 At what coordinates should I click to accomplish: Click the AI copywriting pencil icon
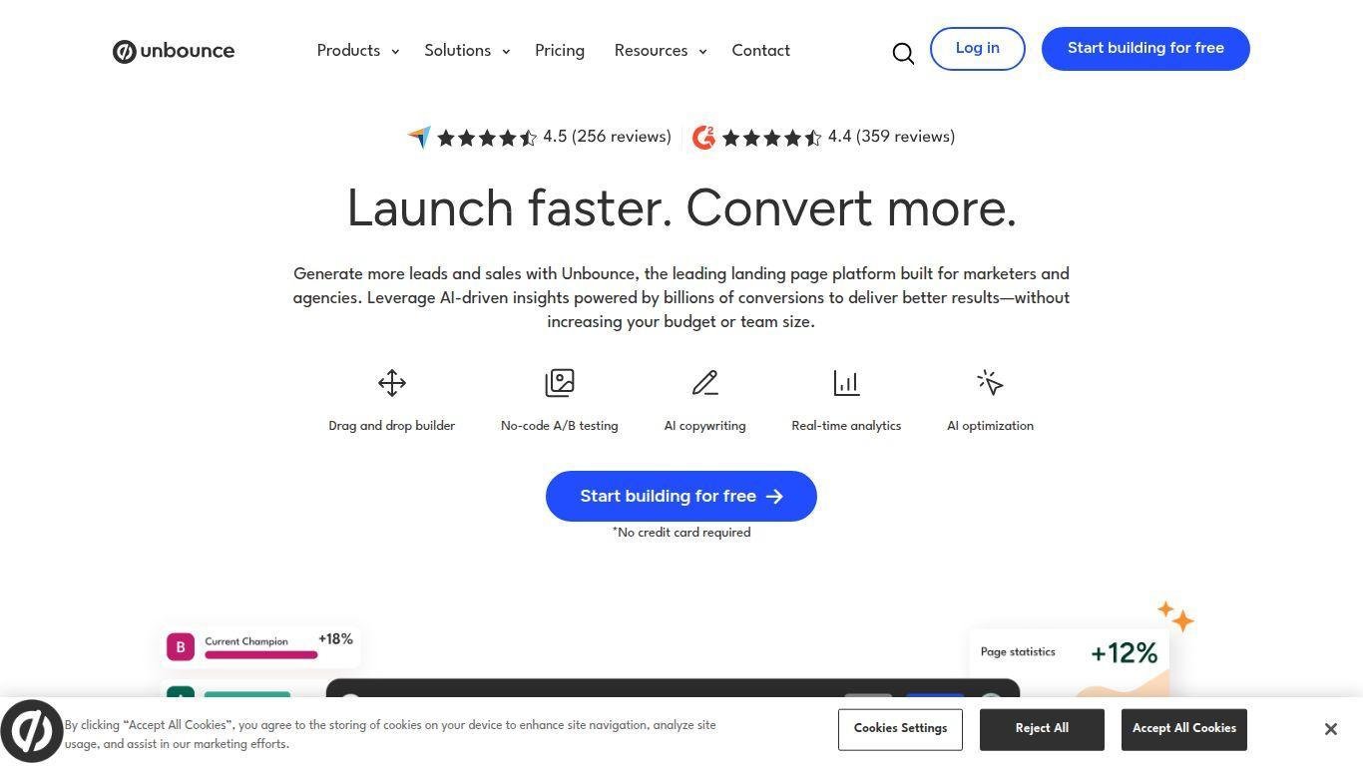coord(705,383)
